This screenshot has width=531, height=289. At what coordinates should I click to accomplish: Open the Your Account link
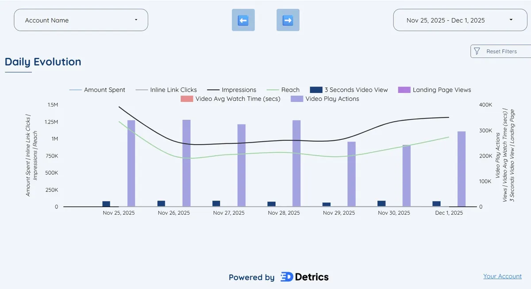(x=502, y=276)
